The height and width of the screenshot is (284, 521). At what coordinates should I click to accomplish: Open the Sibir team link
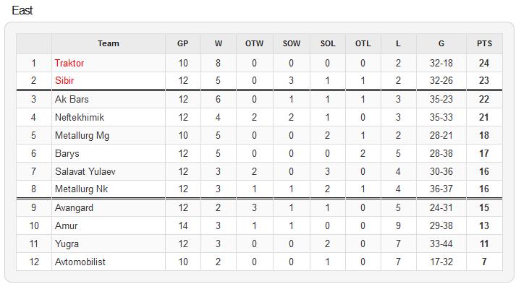tap(64, 80)
